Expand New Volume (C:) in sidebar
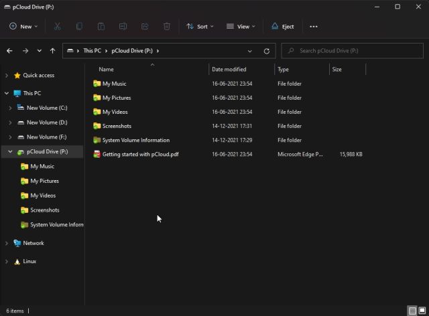This screenshot has height=316, width=429. coord(10,108)
